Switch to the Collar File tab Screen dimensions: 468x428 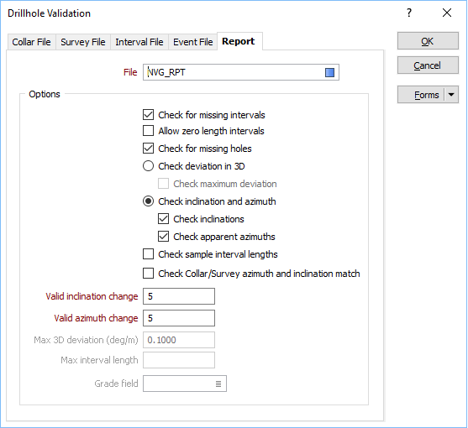(x=31, y=42)
